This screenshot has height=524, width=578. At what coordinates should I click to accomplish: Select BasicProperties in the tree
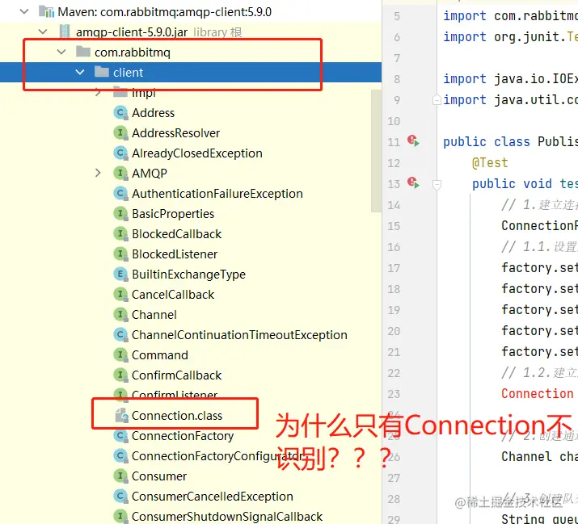[173, 214]
